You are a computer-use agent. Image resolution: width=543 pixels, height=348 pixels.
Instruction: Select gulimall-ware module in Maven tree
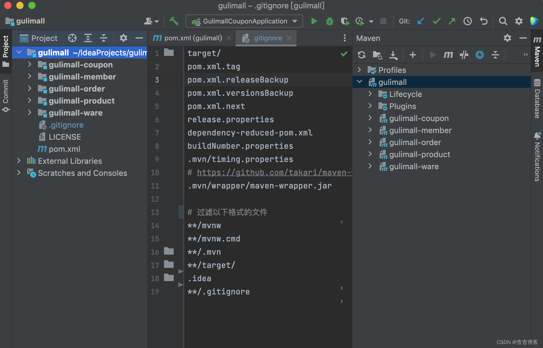click(414, 166)
